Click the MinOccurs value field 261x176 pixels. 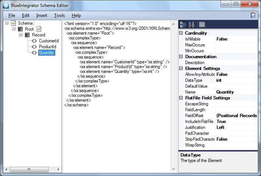[236, 50]
